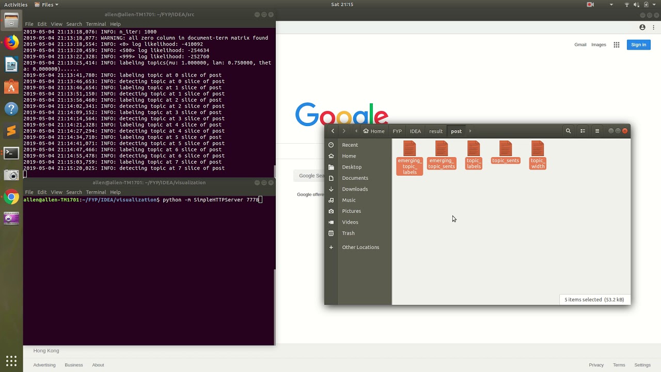Launch Firefox from the dock
Viewport: 661px width, 372px height.
(11, 42)
